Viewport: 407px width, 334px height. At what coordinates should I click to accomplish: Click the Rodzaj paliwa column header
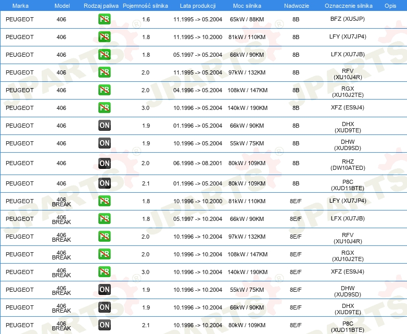[x=101, y=6]
